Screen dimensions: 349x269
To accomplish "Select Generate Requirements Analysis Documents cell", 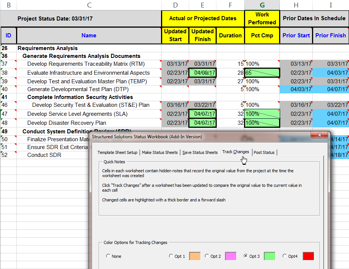I will 89,56.
